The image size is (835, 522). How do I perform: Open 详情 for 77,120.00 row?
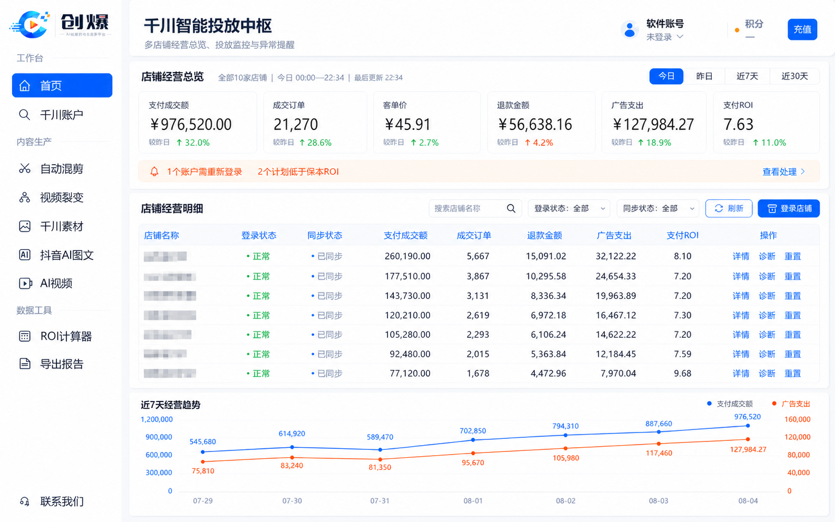(741, 374)
